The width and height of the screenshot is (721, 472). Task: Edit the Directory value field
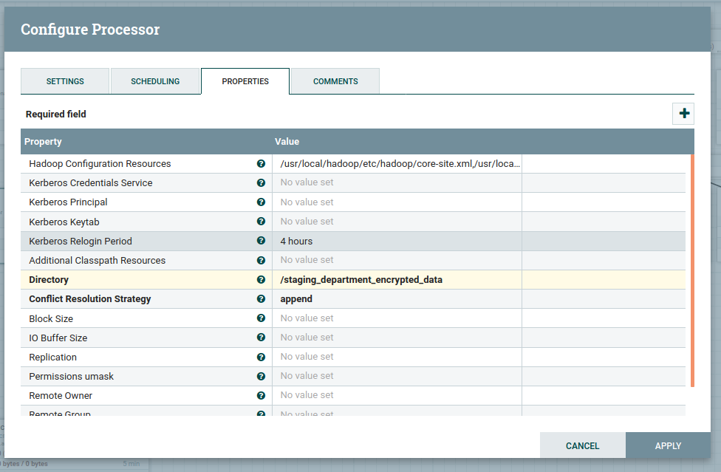pyautogui.click(x=397, y=280)
